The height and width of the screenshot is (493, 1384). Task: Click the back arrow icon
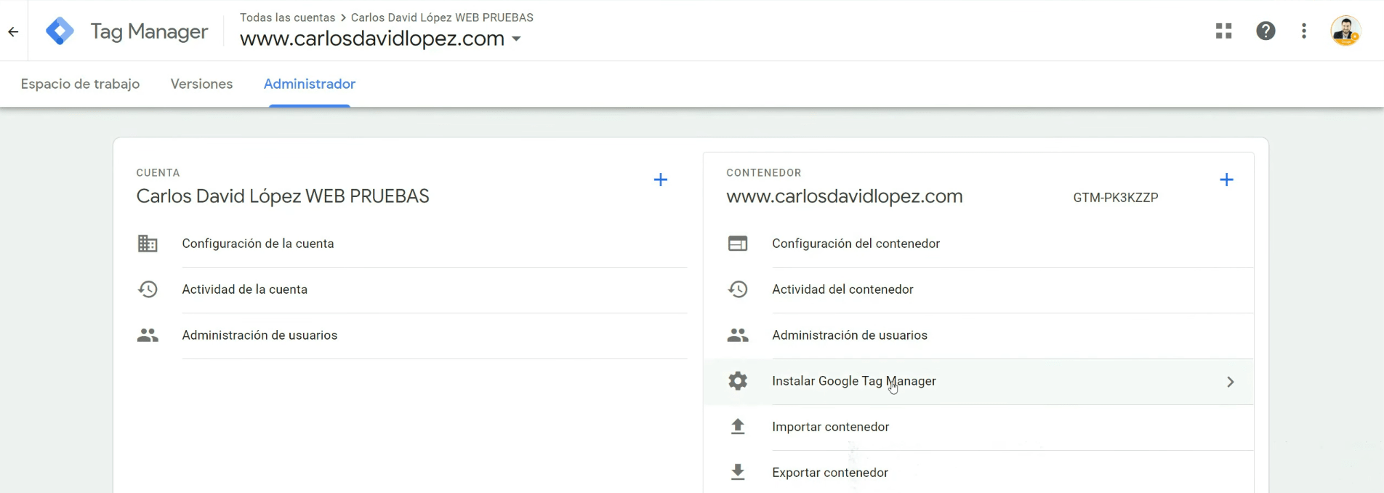click(x=13, y=31)
